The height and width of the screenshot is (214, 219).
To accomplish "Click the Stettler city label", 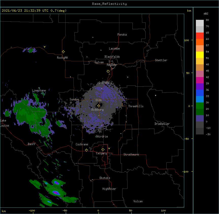I will [161, 60].
